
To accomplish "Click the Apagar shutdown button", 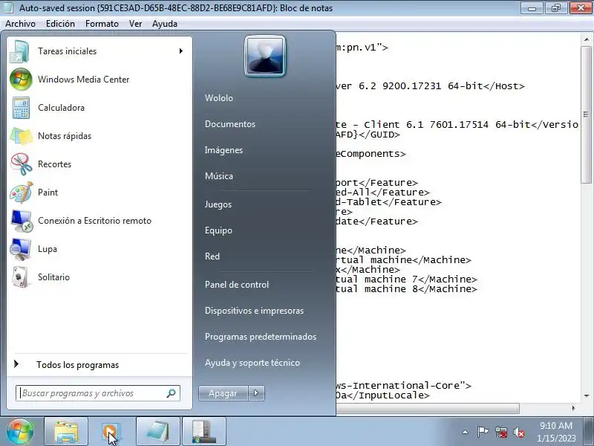I will click(x=223, y=393).
